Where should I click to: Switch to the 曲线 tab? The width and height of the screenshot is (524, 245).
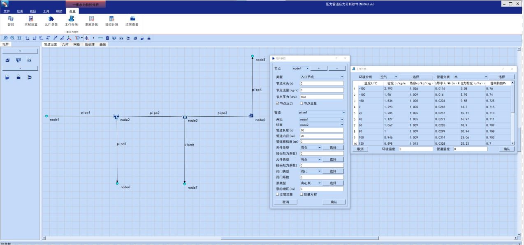(x=102, y=44)
